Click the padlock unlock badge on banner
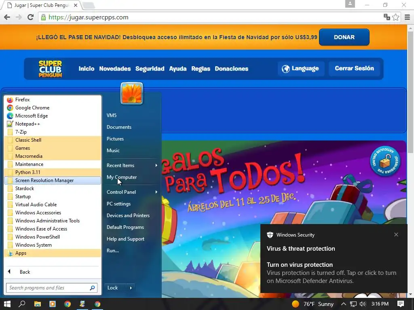The height and width of the screenshot is (310, 414). [x=385, y=161]
